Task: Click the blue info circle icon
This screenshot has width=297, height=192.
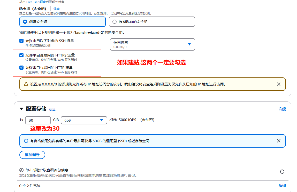Action: [x=26, y=141]
